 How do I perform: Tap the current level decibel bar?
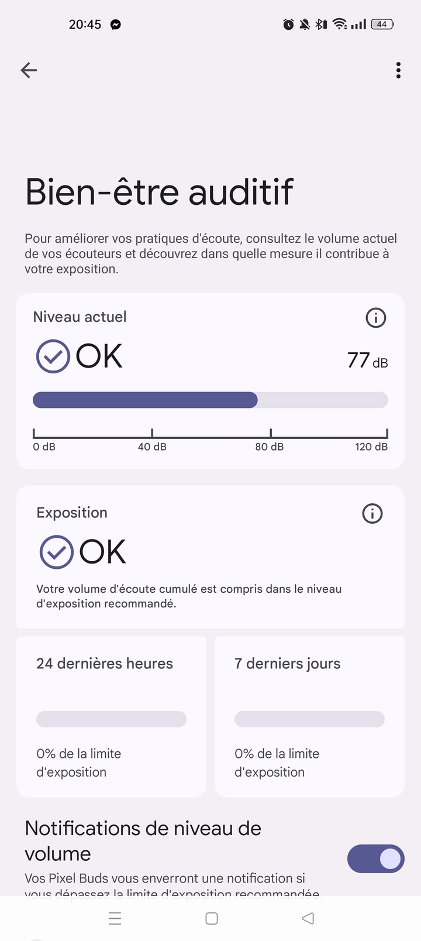pos(210,400)
